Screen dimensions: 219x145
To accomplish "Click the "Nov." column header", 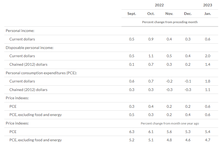I will [169, 14].
